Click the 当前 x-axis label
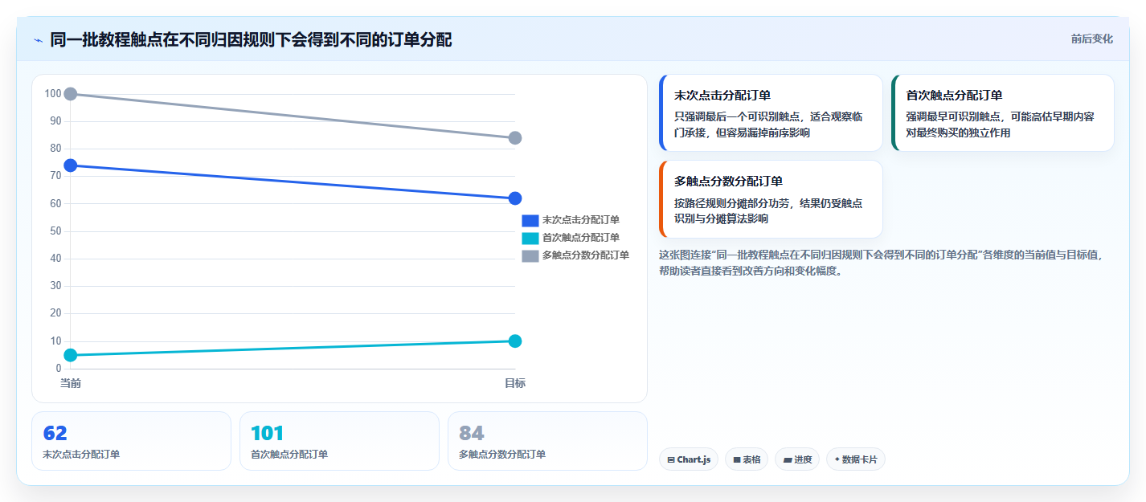 [x=71, y=383]
